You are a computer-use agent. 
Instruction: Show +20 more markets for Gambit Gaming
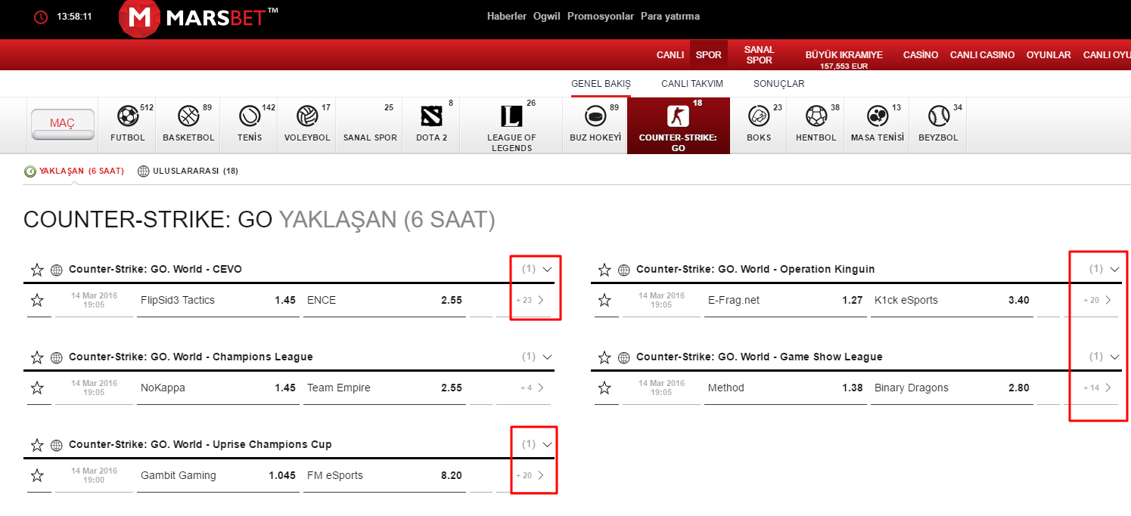[x=530, y=475]
